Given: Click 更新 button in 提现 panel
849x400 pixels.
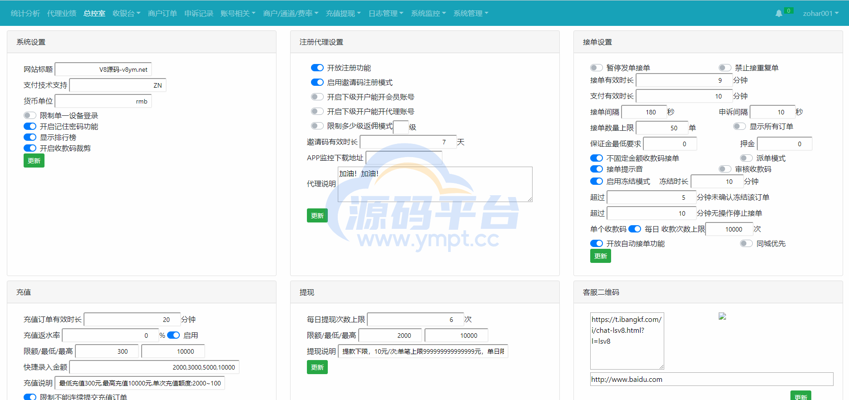Looking at the screenshot, I should click(317, 367).
